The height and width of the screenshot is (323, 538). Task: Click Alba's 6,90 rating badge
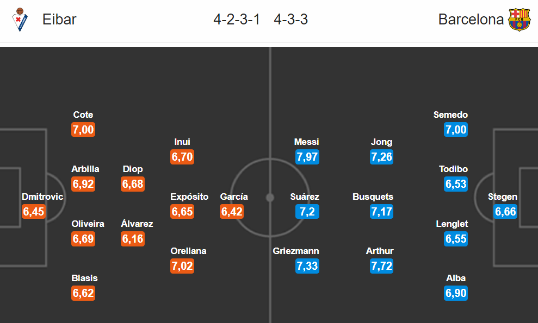pos(456,293)
